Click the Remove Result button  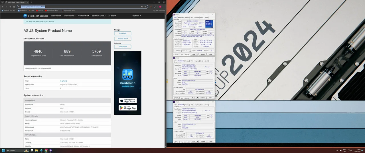tap(123, 39)
